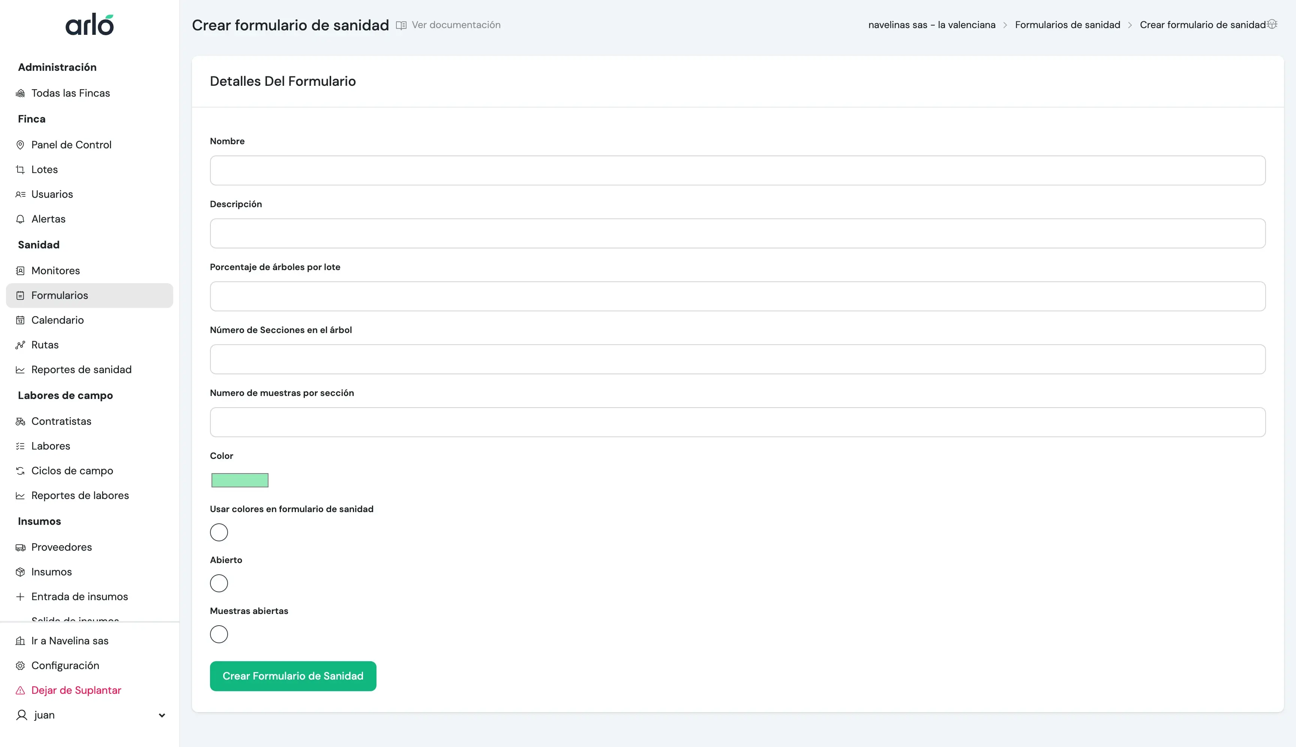Open the Formularios de sanidad breadcrumb
Screen dimensions: 1296x747
tap(1068, 24)
